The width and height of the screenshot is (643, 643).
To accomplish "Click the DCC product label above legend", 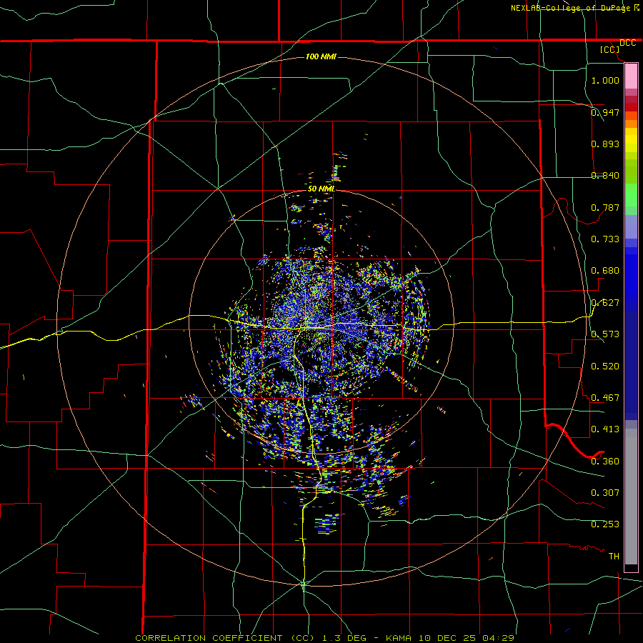I will (x=627, y=43).
